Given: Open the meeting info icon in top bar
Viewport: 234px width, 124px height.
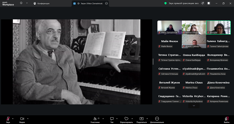Looking at the screenshot, I should pos(21,3).
